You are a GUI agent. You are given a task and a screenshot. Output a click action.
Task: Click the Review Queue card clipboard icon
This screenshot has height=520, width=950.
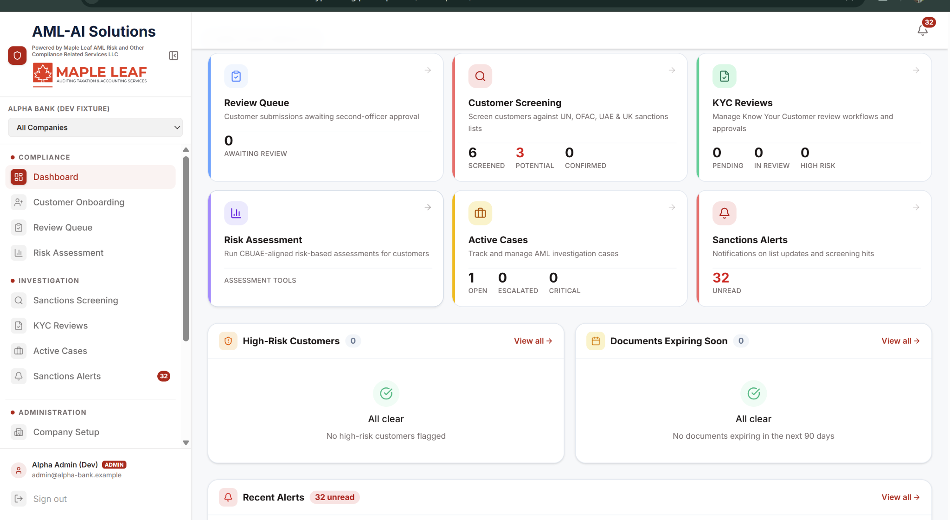[x=236, y=76]
